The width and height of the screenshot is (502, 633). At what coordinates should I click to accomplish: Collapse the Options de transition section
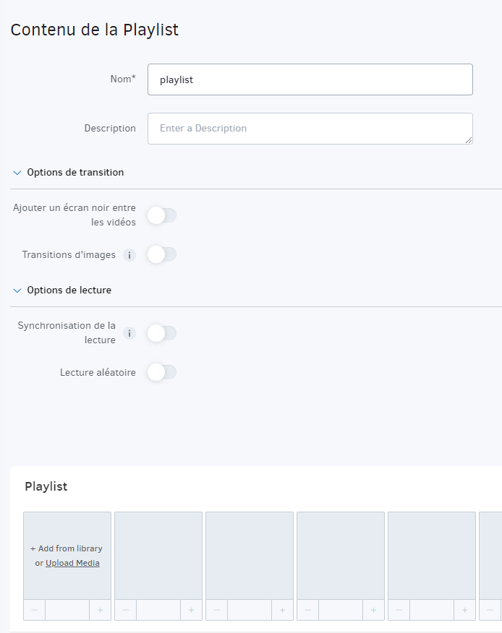17,173
